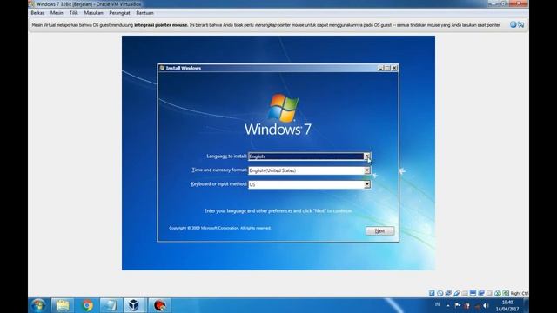Open the taskbar clock showing 19:40
Screen dimensions: 557x313
pos(507,305)
